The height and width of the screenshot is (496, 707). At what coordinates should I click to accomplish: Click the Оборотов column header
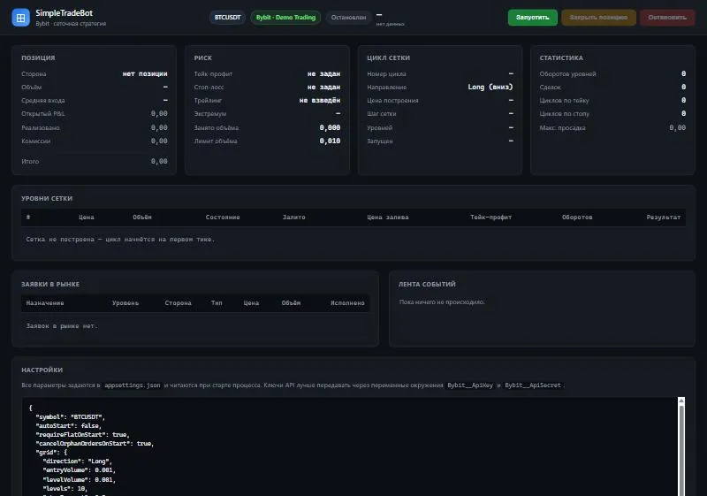tap(577, 217)
